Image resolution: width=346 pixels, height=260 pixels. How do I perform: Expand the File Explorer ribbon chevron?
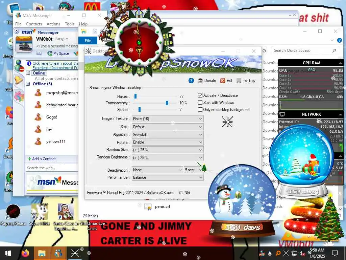pos(332,40)
